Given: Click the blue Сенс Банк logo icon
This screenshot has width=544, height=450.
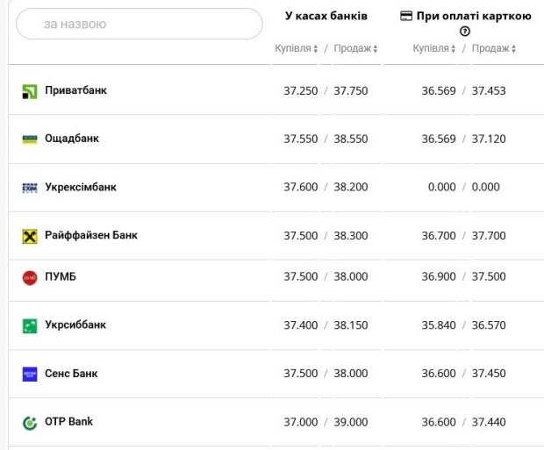Looking at the screenshot, I should 30,374.
